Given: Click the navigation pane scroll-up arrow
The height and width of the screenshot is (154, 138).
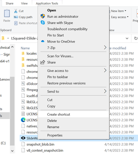Looking at the screenshot, I should [x=12, y=47].
